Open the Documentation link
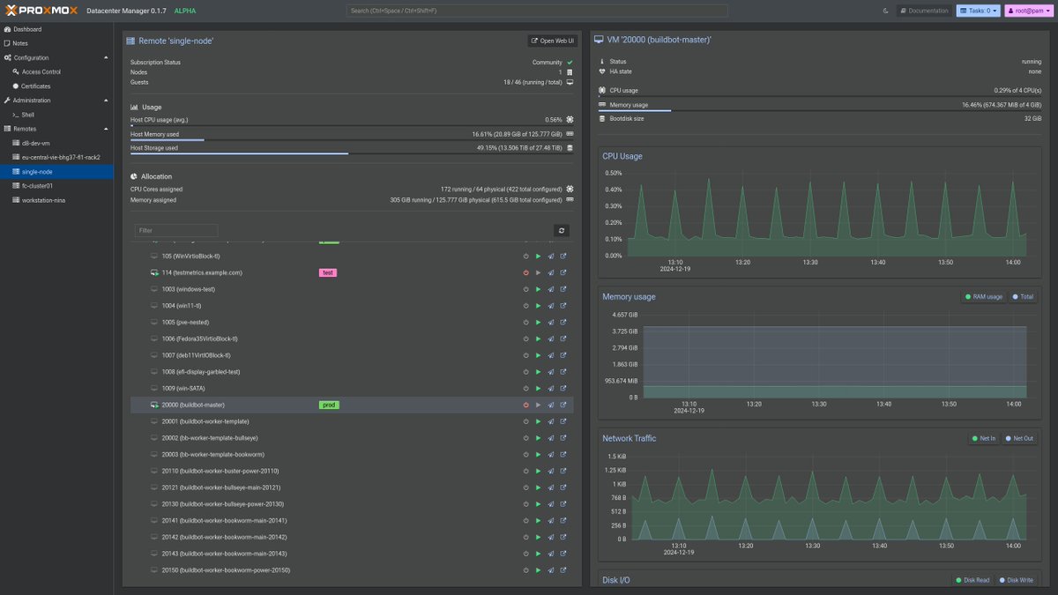 [925, 11]
